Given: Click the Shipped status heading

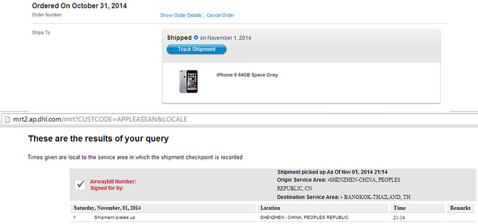Looking at the screenshot, I should coord(179,38).
